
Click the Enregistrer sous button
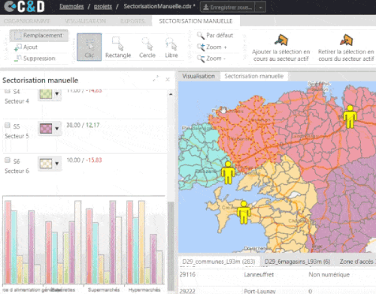click(228, 8)
